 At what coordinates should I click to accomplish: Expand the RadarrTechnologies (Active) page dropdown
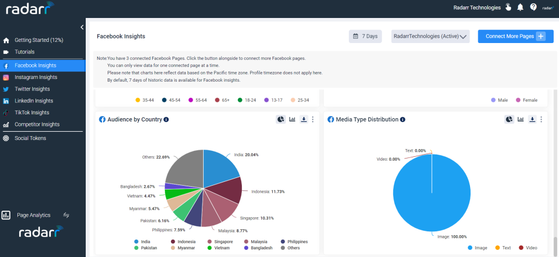point(430,36)
